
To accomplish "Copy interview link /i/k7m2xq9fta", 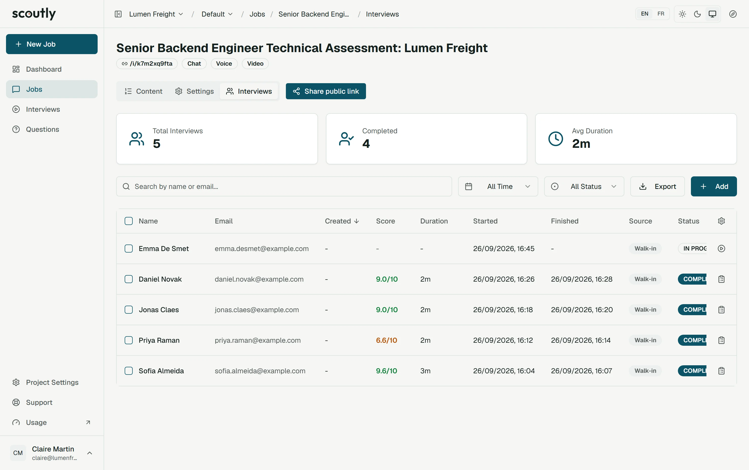I will pos(147,63).
